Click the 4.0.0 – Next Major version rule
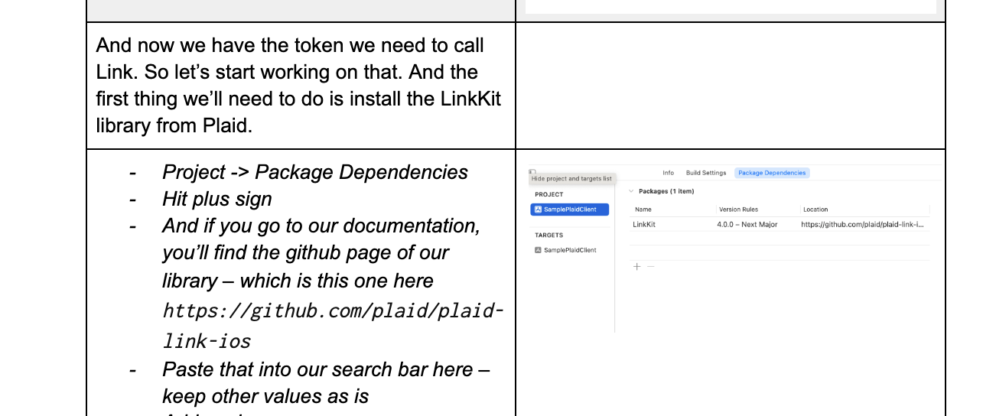The height and width of the screenshot is (416, 996). click(747, 225)
